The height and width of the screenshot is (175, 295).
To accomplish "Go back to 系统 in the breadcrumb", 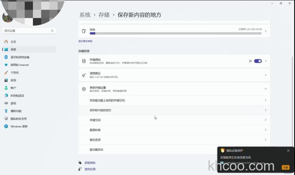I will tap(85, 15).
